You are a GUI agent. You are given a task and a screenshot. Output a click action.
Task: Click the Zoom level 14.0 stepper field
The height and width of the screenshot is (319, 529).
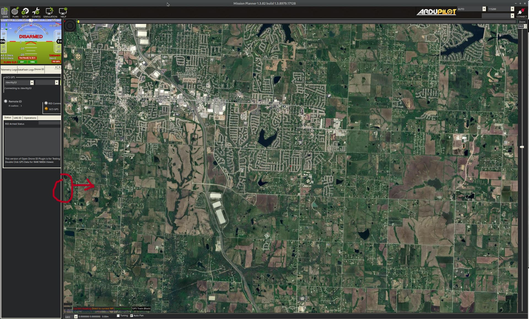pos(521,26)
